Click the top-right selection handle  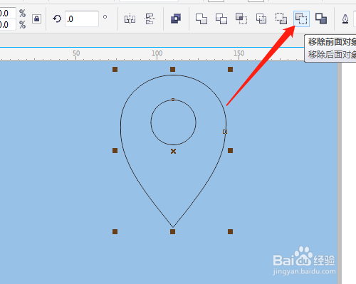[230, 69]
